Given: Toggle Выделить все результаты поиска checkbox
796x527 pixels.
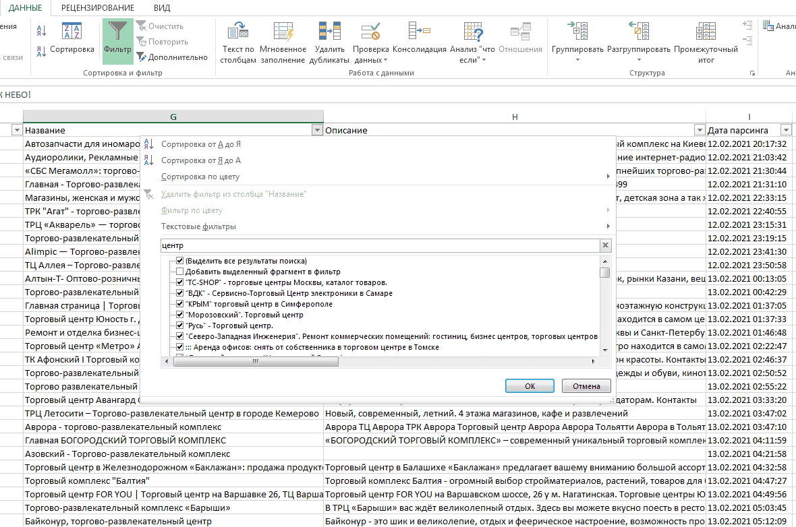Looking at the screenshot, I should pos(179,261).
